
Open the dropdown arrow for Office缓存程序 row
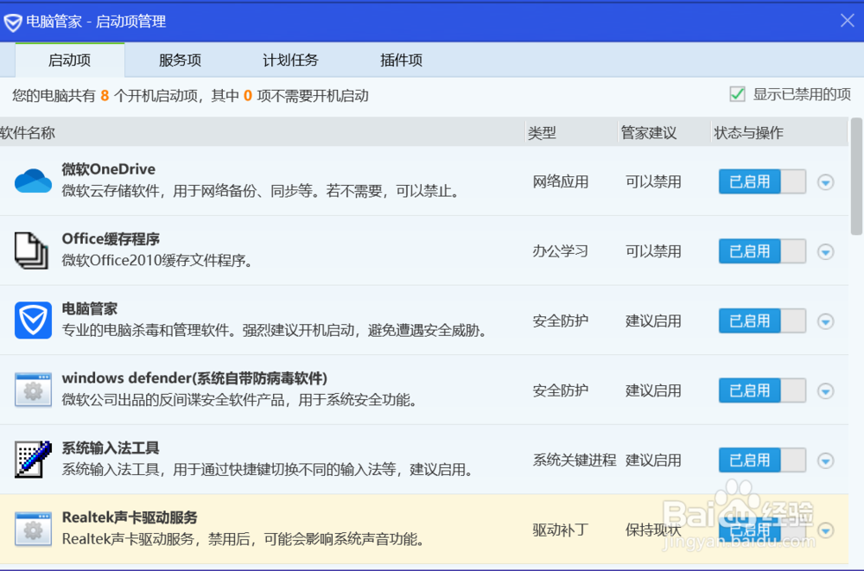pos(825,252)
